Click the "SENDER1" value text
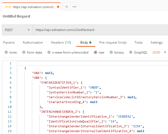 (125, 117)
